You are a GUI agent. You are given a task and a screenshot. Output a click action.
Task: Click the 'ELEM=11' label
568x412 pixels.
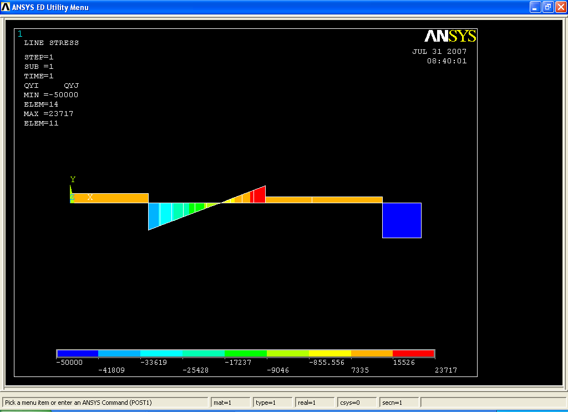click(41, 123)
